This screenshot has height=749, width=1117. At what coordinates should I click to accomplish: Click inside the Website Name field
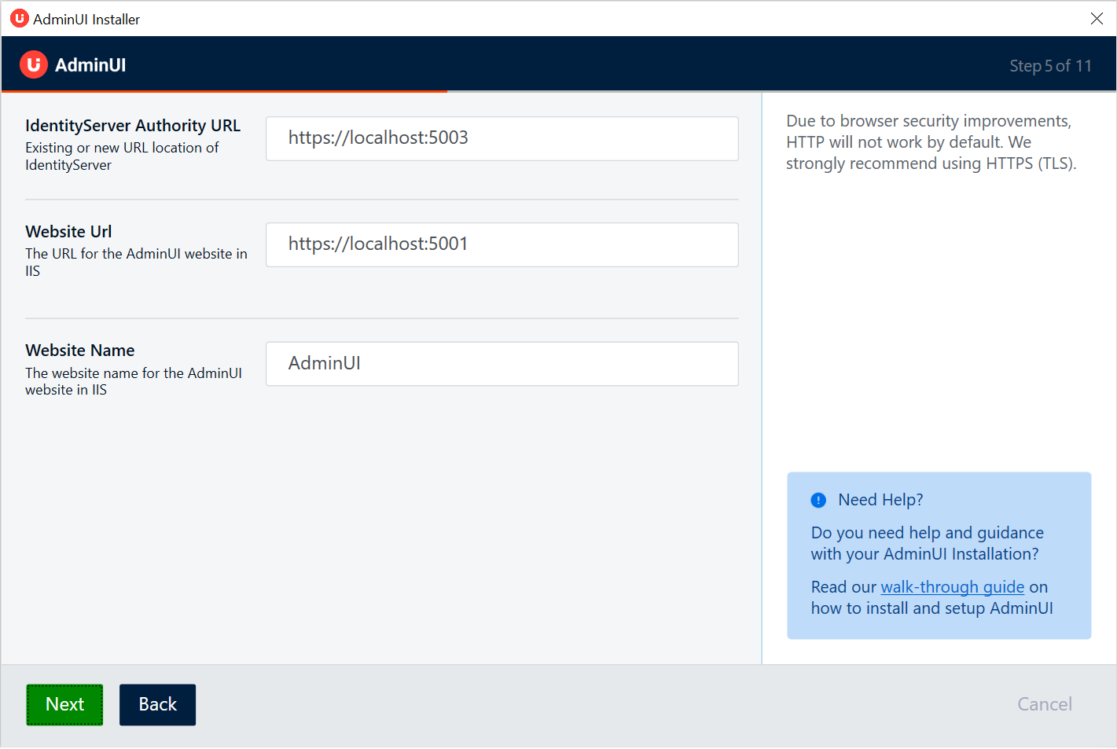tap(502, 364)
